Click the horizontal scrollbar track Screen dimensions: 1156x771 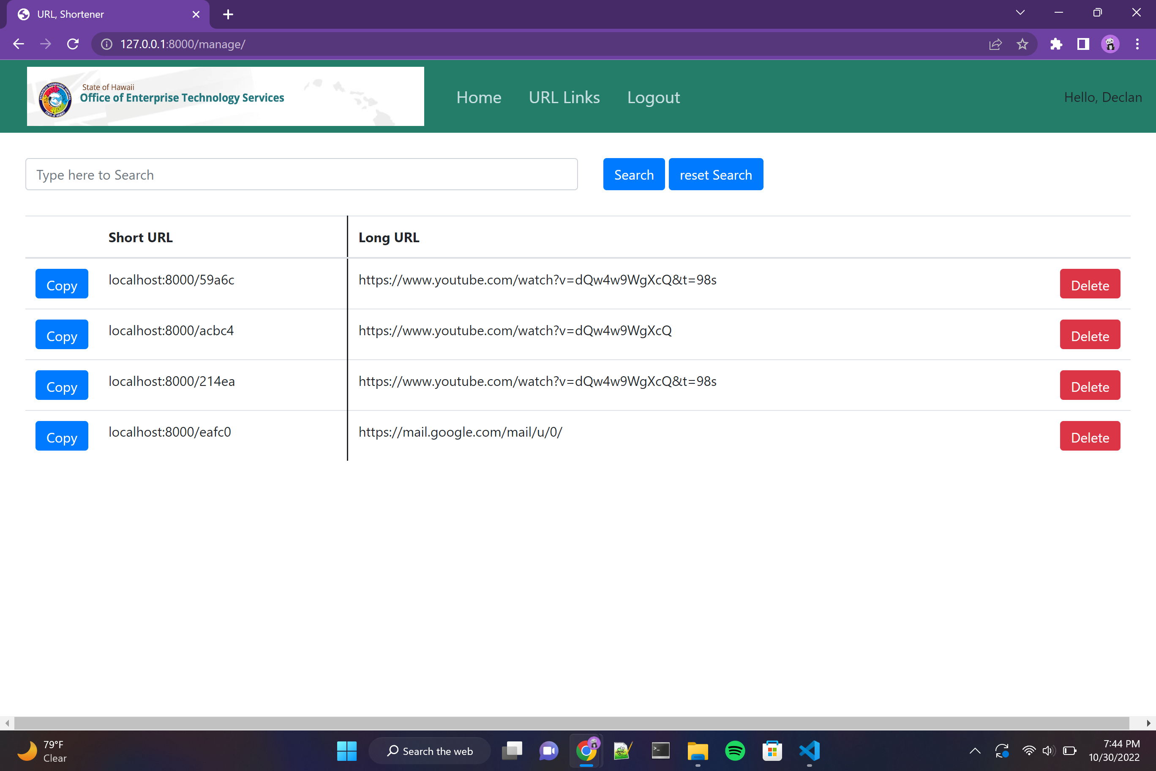pyautogui.click(x=572, y=723)
